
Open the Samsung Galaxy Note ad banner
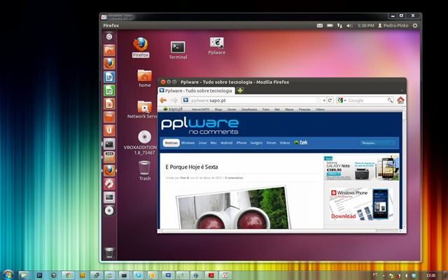coord(361,168)
